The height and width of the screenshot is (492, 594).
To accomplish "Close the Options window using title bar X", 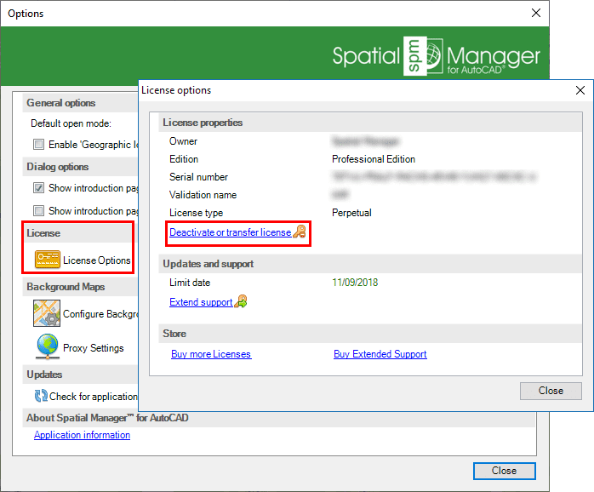I will click(x=535, y=13).
